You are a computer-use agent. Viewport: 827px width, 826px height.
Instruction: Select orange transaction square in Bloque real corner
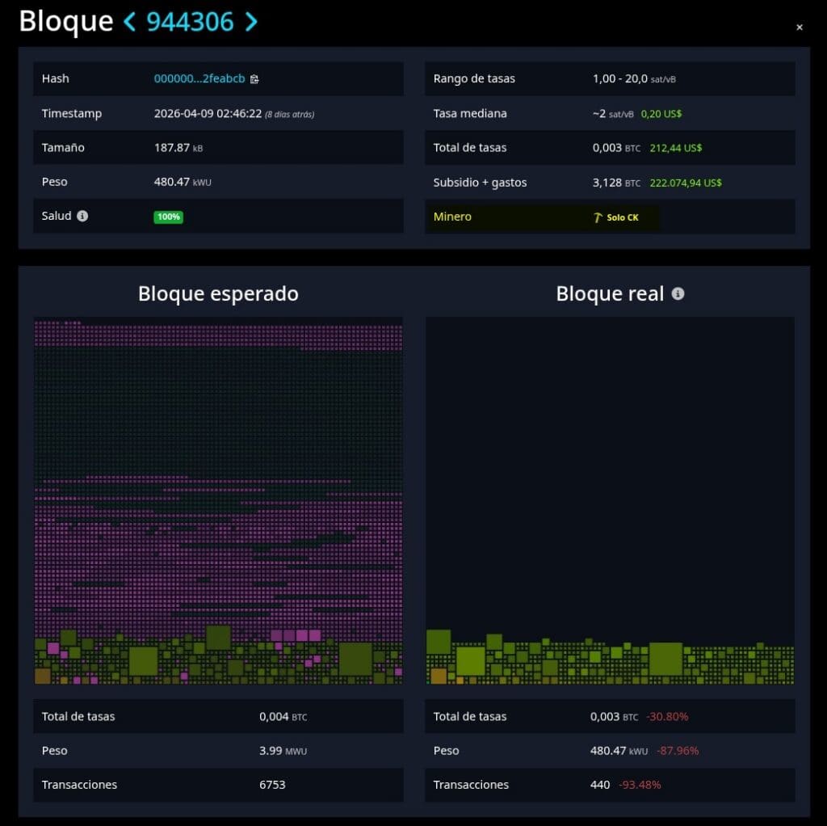pyautogui.click(x=439, y=676)
